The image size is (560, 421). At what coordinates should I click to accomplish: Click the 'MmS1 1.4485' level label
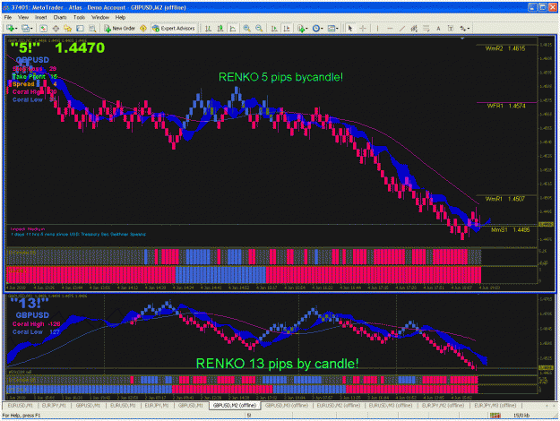coord(511,229)
